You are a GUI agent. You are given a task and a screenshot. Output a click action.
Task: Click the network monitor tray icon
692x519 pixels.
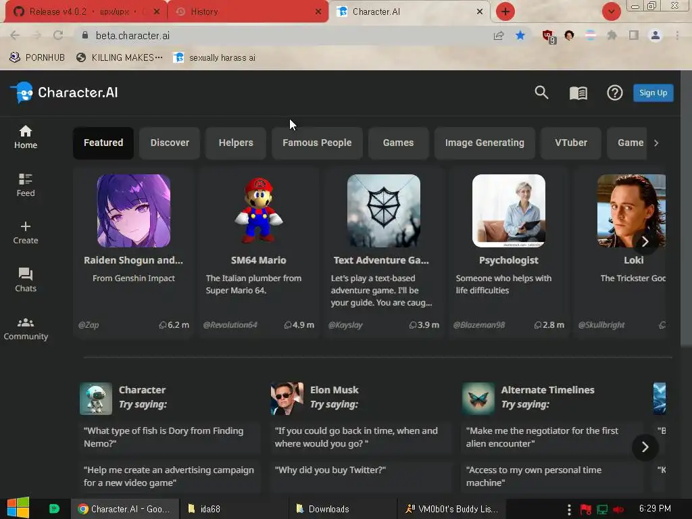pyautogui.click(x=602, y=509)
